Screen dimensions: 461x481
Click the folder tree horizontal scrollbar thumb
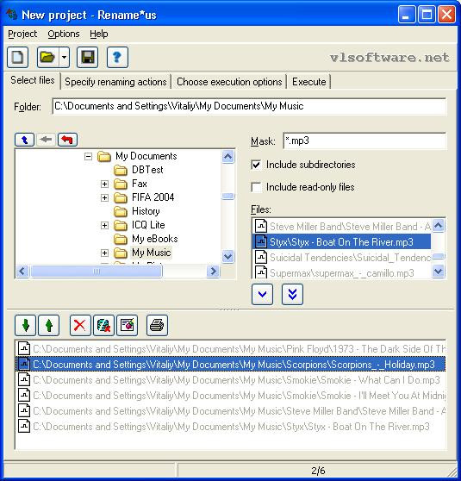pyautogui.click(x=97, y=272)
